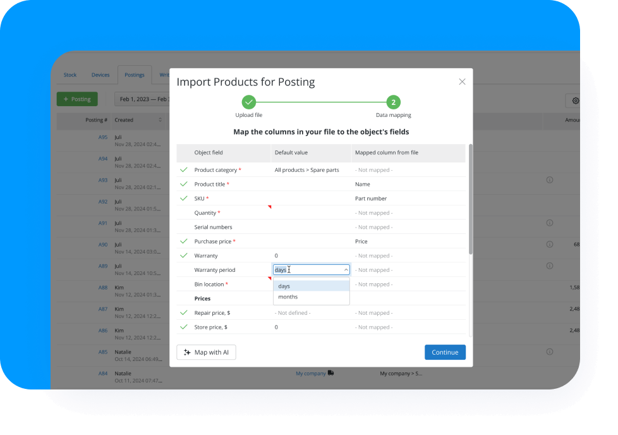Switch to the Devices tab
The height and width of the screenshot is (435, 618).
[x=100, y=75]
